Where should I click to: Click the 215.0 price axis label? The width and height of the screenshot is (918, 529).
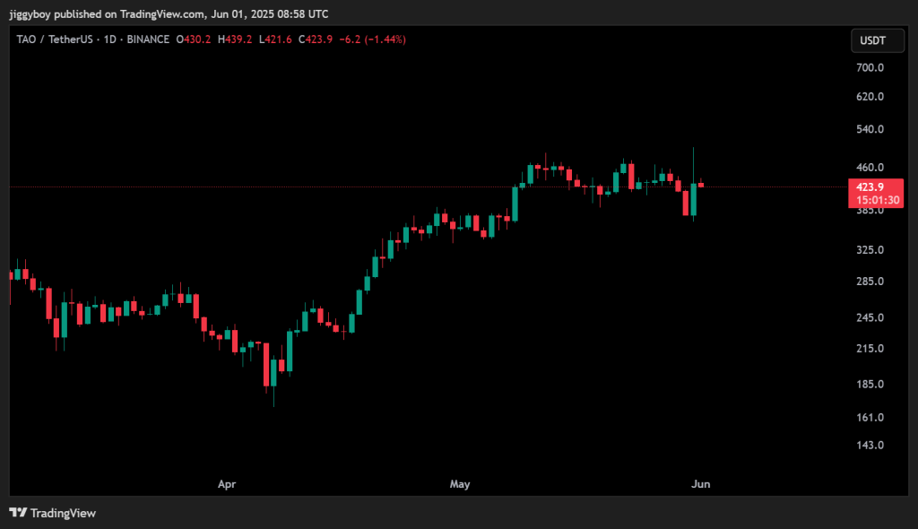coord(870,349)
